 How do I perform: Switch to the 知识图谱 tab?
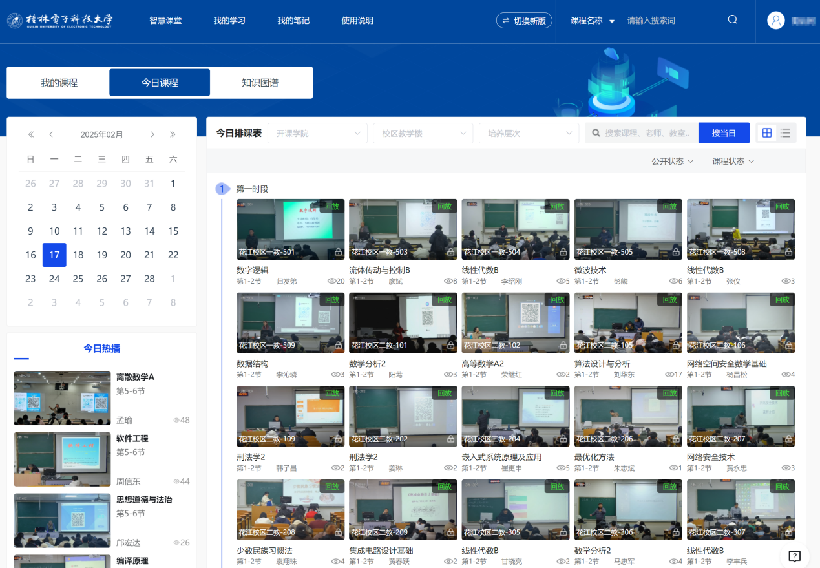click(260, 83)
